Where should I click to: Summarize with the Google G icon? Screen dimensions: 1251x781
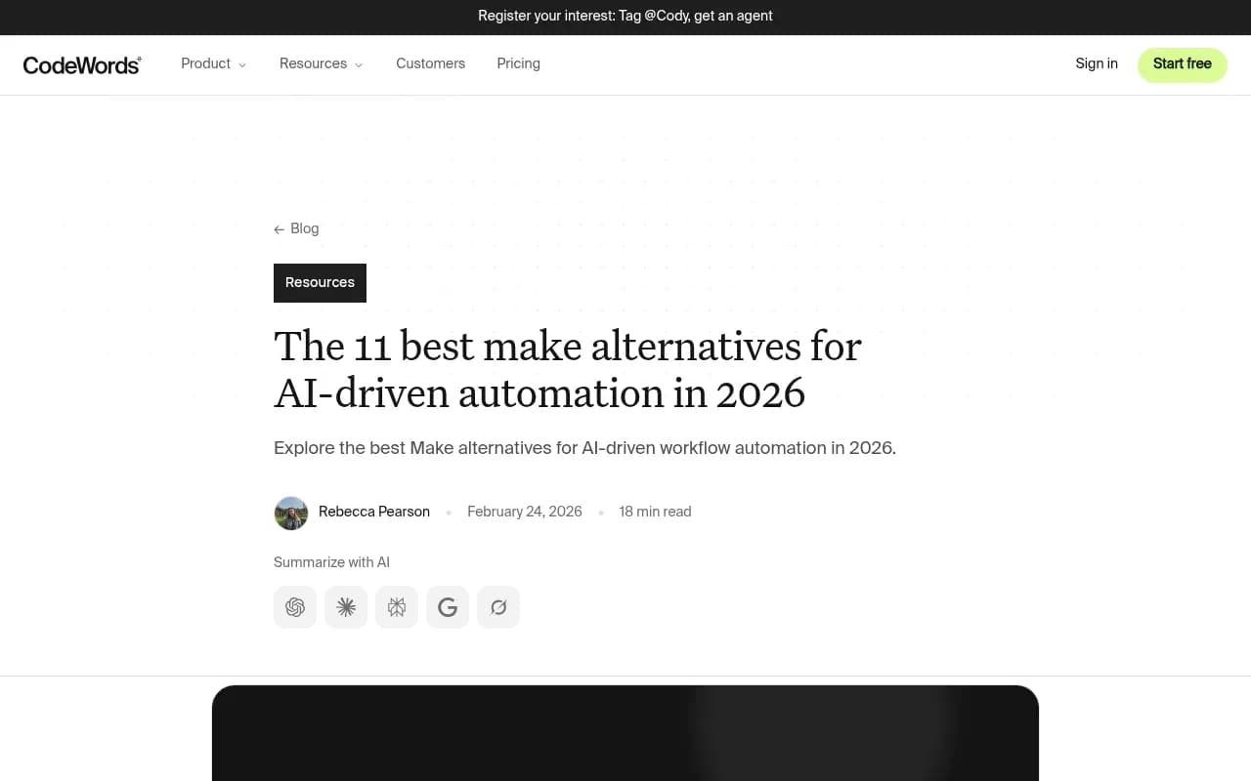tap(448, 607)
